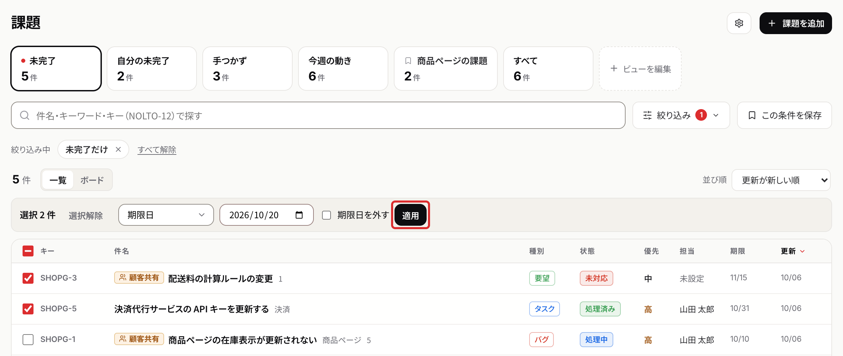Viewport: 843px width, 356px height.
Task: Sort by the 更新 column header
Action: pos(792,251)
